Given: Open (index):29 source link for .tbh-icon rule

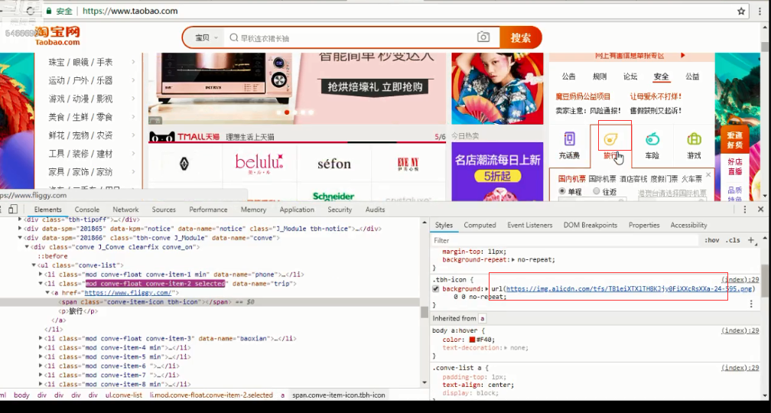Looking at the screenshot, I should point(740,279).
